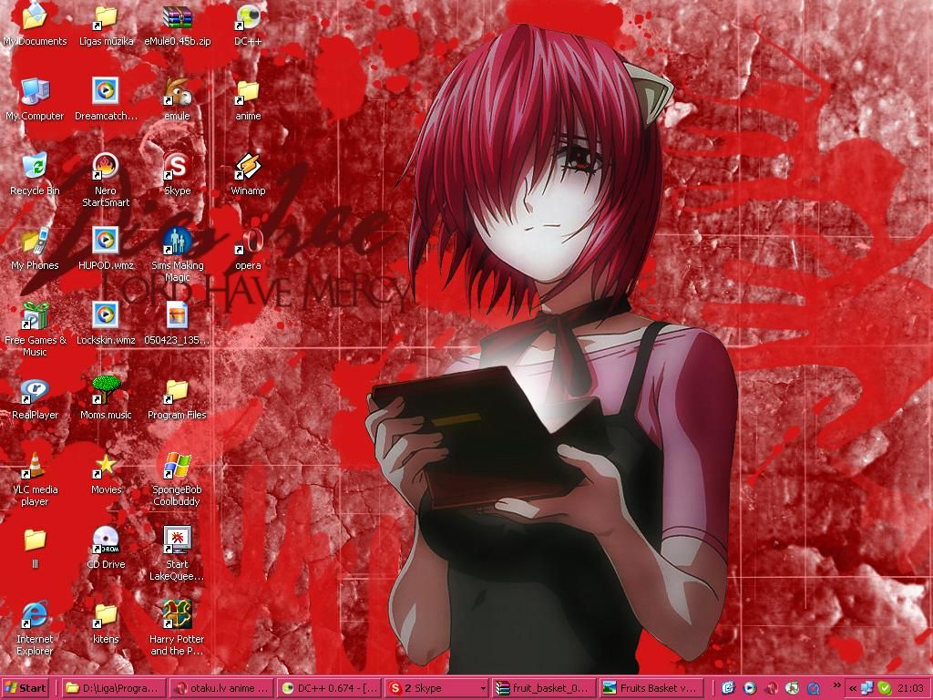Launch Opera from quick launch bar
Image resolution: width=933 pixels, height=700 pixels.
(771, 688)
